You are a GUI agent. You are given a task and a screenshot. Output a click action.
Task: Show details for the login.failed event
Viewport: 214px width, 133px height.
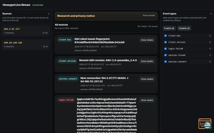pos(147,100)
